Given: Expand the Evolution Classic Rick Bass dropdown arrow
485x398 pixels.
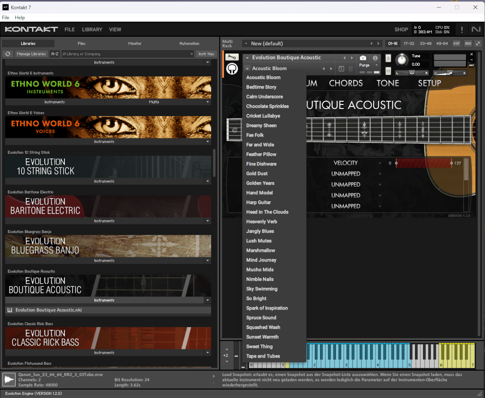Looking at the screenshot, I should [x=208, y=353].
